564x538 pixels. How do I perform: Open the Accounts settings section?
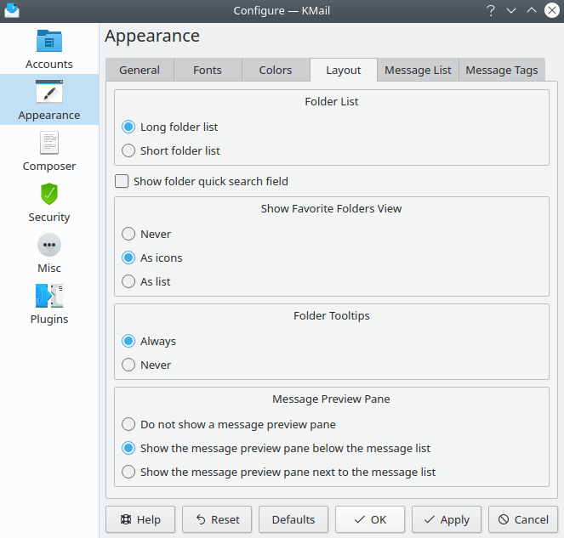click(x=49, y=49)
